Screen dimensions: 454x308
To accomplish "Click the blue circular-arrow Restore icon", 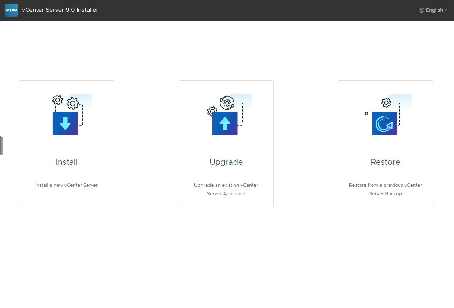I will pyautogui.click(x=384, y=123).
